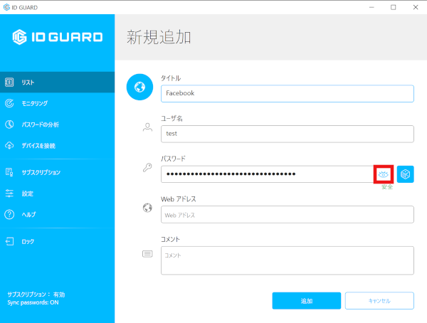Click the comment lines icon
Viewport: 427px width, 323px height.
tap(147, 254)
